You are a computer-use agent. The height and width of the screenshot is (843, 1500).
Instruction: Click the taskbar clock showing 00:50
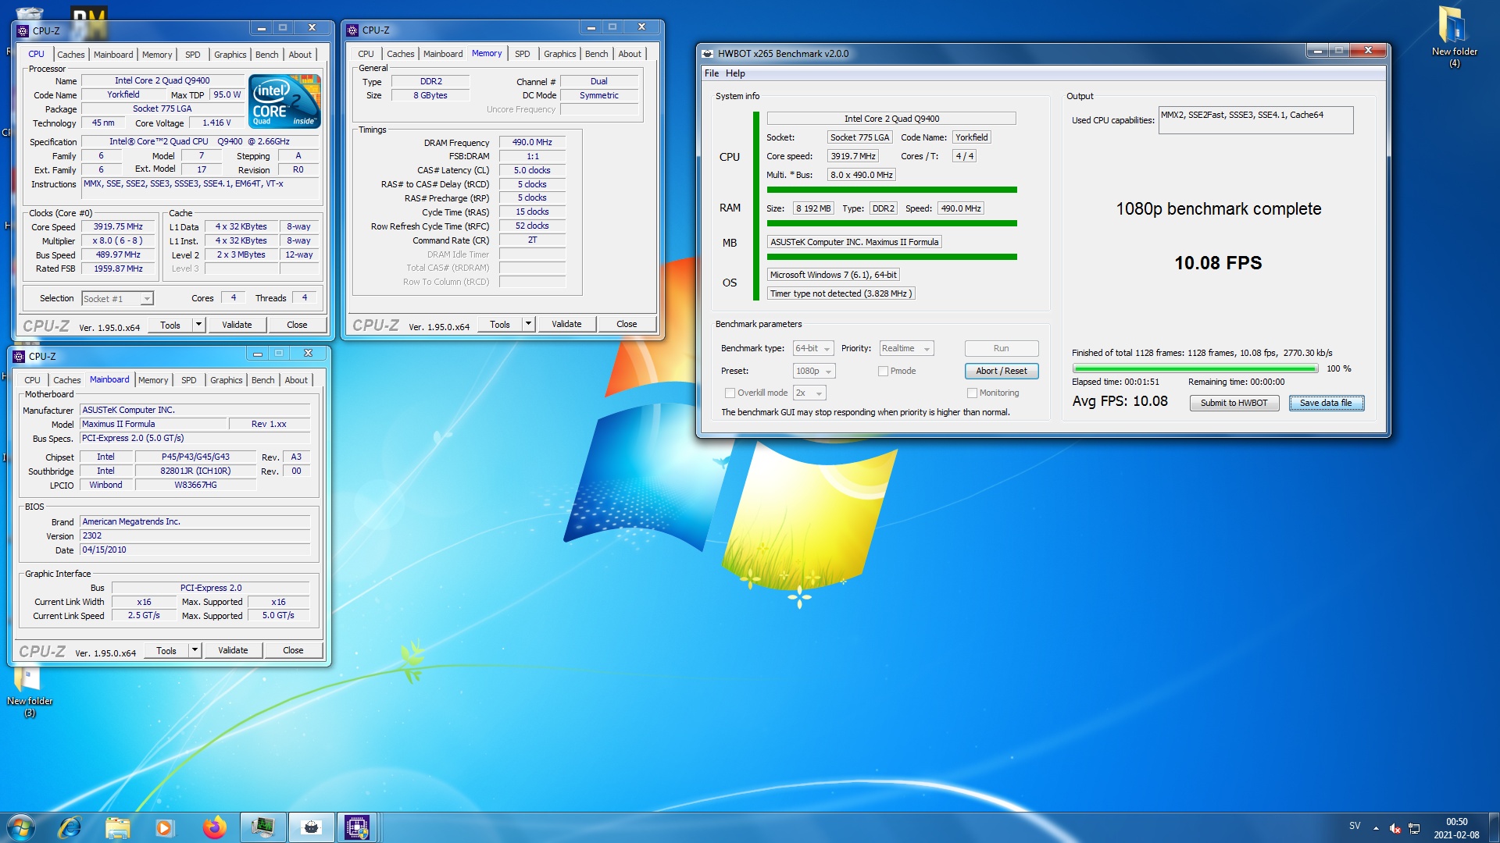1456,828
